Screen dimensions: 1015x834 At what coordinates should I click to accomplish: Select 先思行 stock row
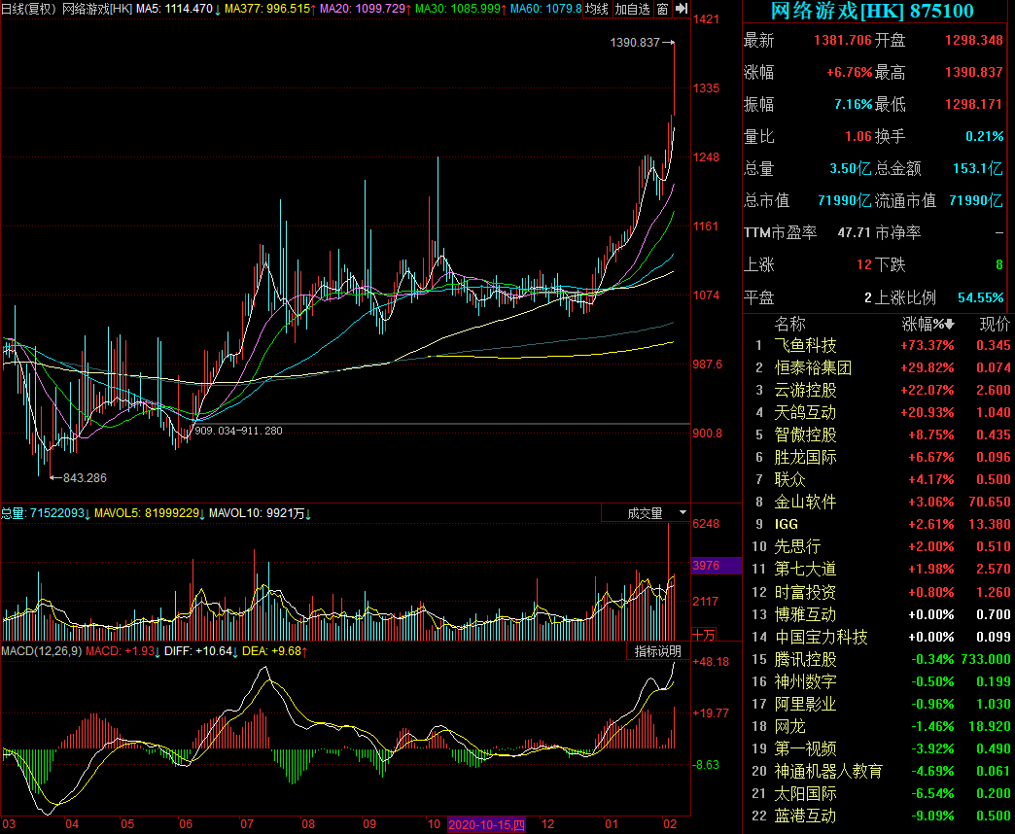[879, 546]
